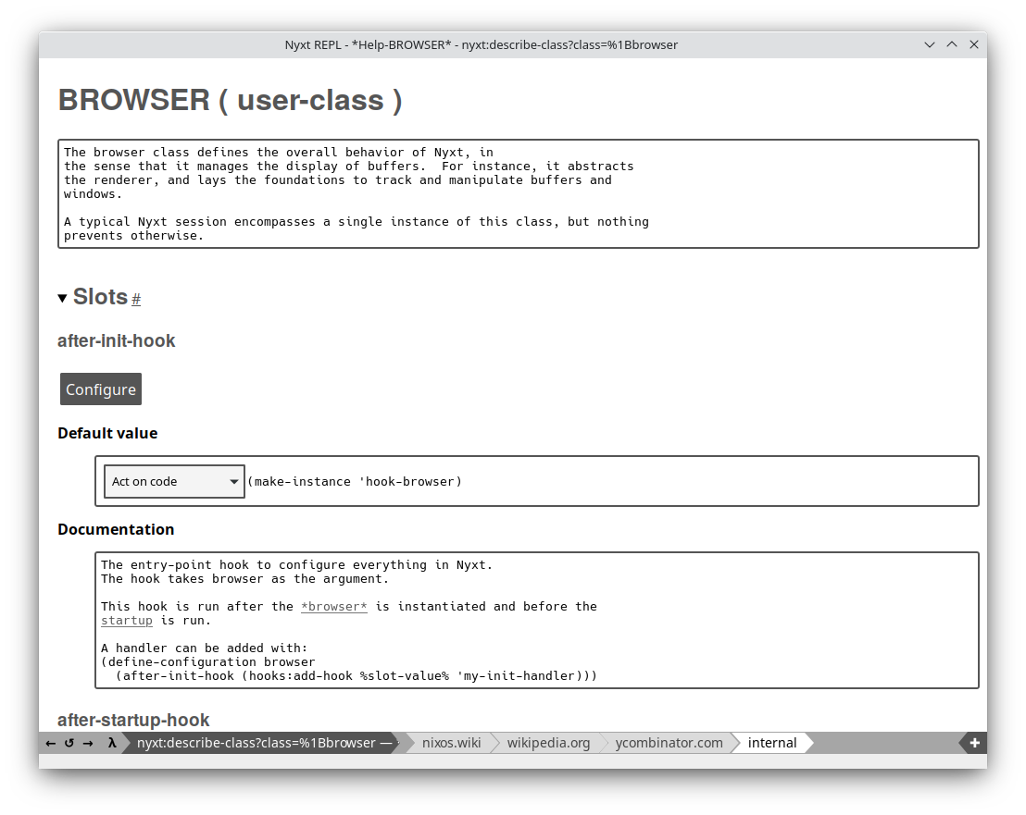Switch to the wikipedia.org tab
This screenshot has height=815, width=1026.
click(x=548, y=743)
